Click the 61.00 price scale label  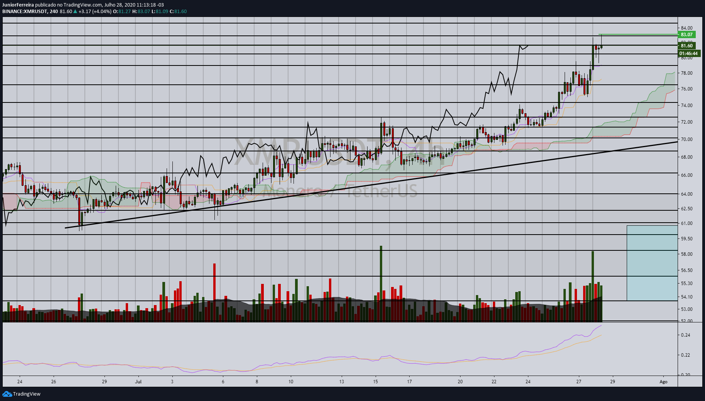click(686, 223)
